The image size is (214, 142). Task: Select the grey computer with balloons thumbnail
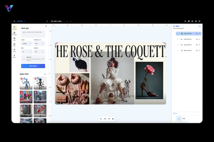click(26, 111)
